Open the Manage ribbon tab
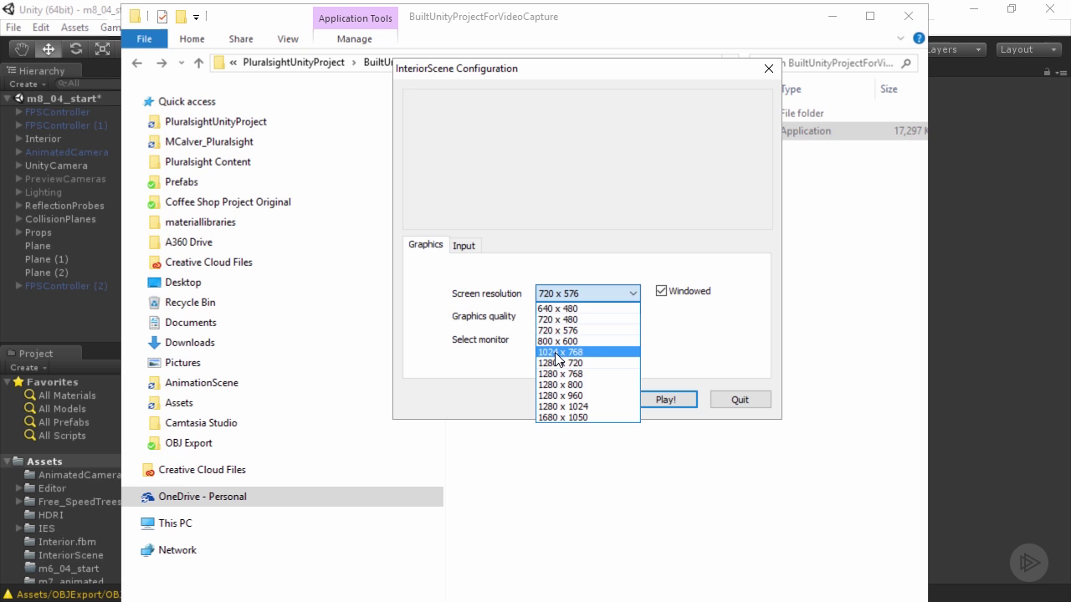Viewport: 1071px width, 602px height. (x=355, y=38)
